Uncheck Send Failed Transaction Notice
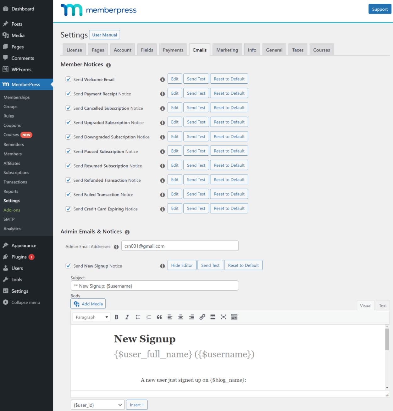 point(68,195)
